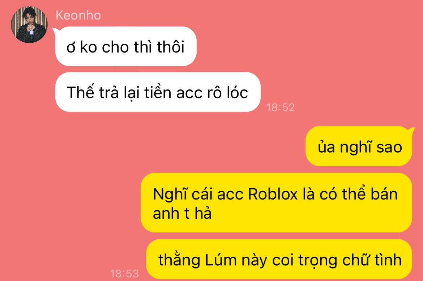Tap the sender name Keonho
The height and width of the screenshot is (281, 423).
78,15
